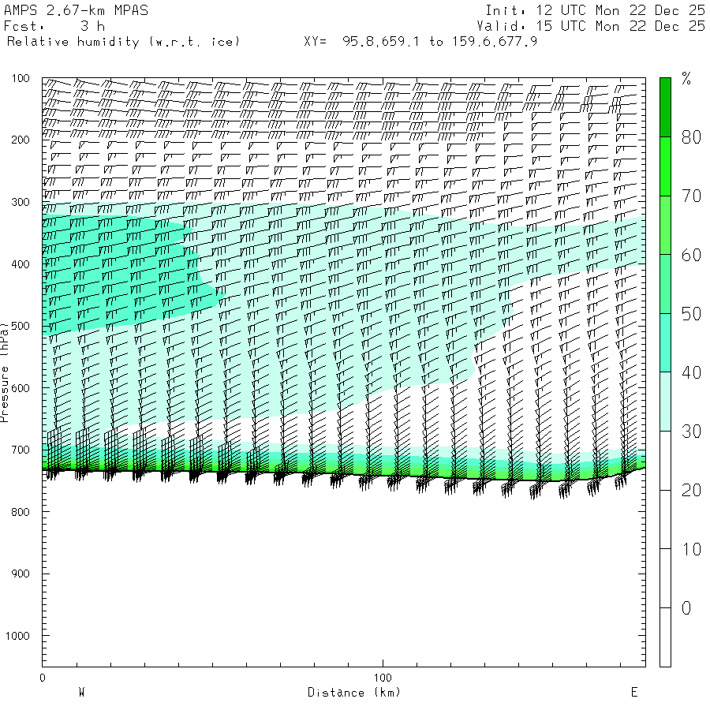Image resolution: width=710 pixels, height=710 pixels.
Task: Click the colorbar label 30
Action: click(691, 432)
